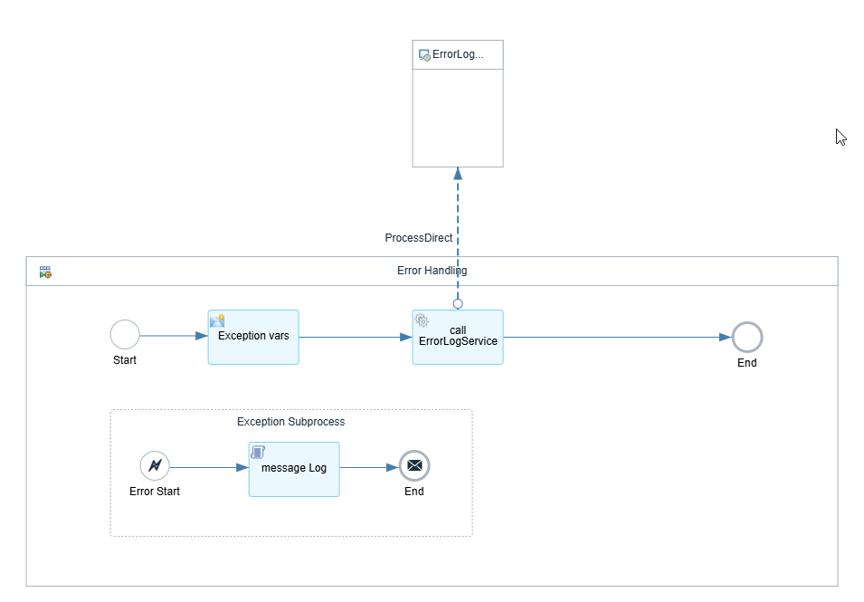Select the call ErrorLogService step
Image resolution: width=864 pixels, height=602 pixels.
coord(458,337)
